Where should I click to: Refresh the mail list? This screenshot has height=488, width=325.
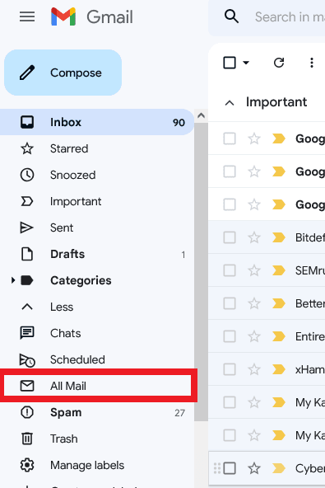click(x=279, y=63)
